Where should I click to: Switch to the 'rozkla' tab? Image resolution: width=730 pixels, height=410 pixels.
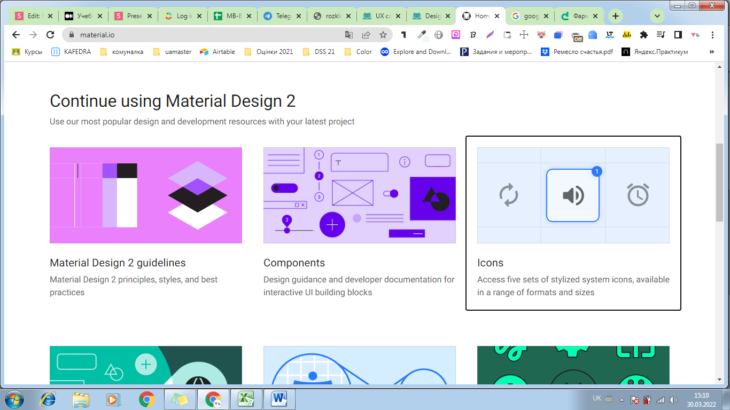pyautogui.click(x=331, y=16)
